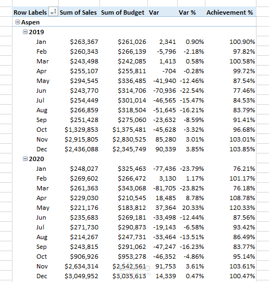This screenshot has width=269, height=282.
Task: Click achievement cell 100.90%
Action: click(242, 42)
